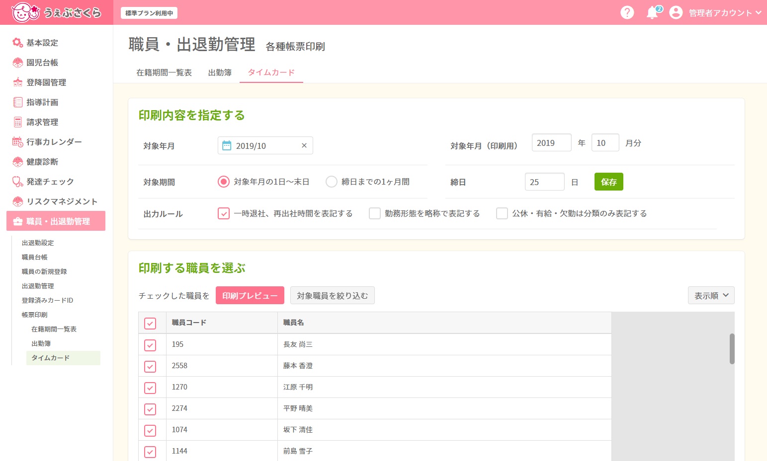The image size is (767, 461).
Task: Enable 勤務形態を略称で表記する checkbox
Action: coord(375,213)
